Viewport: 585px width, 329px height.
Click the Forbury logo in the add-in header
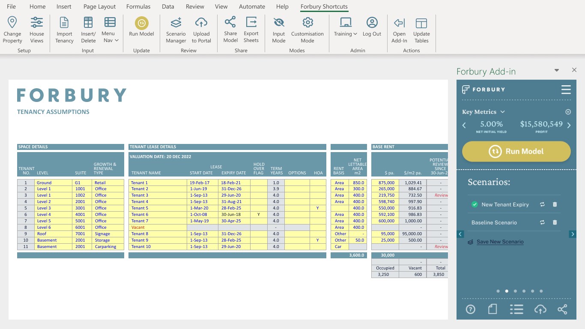pyautogui.click(x=484, y=90)
